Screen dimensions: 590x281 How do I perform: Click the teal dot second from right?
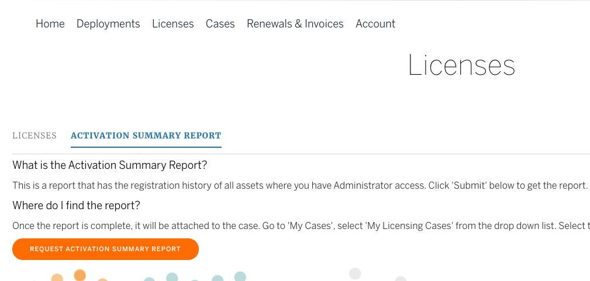point(218,278)
